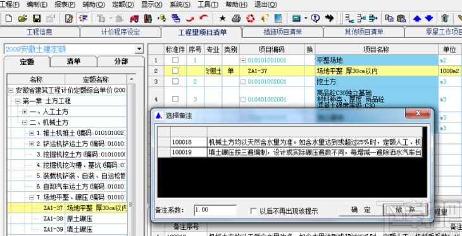Click the 备注系数 input field
462x236 pixels.
(215, 210)
